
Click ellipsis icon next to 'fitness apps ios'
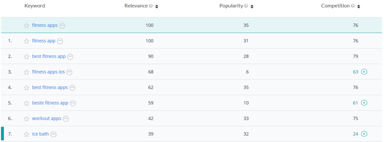pyautogui.click(x=69, y=72)
